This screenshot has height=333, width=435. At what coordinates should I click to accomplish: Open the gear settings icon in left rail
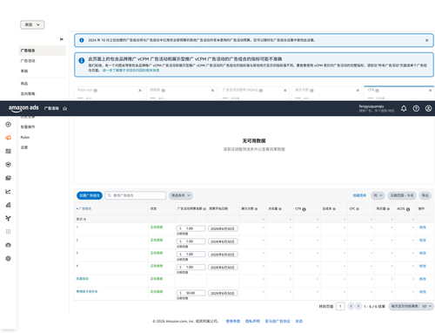[x=8, y=258]
